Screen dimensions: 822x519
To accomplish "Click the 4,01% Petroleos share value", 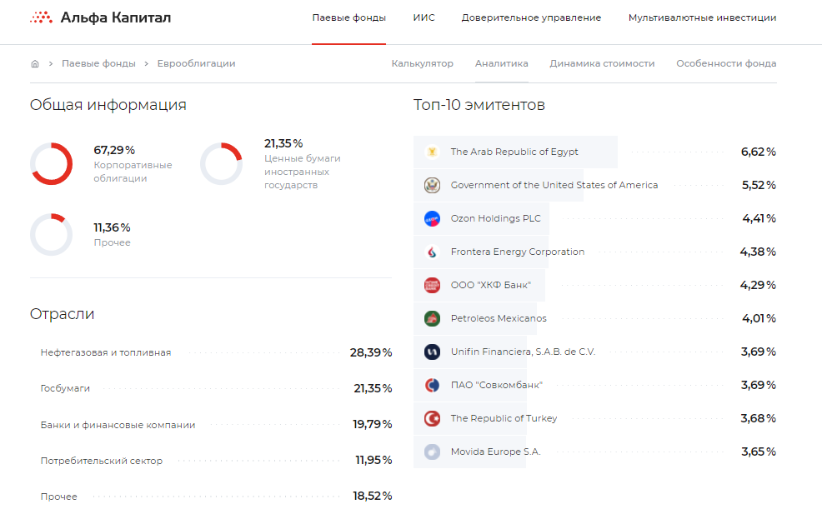I will [759, 318].
